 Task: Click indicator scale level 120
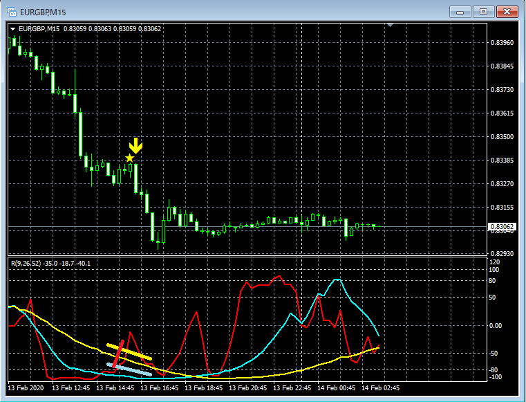495,262
